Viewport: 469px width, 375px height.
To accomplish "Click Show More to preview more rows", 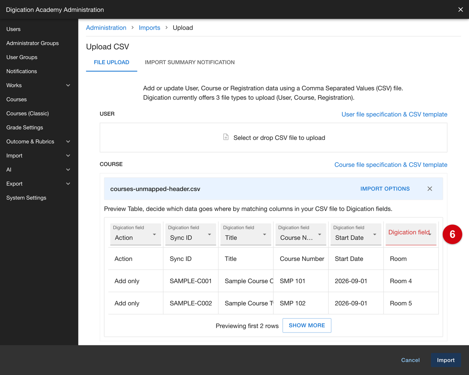I will click(x=307, y=325).
